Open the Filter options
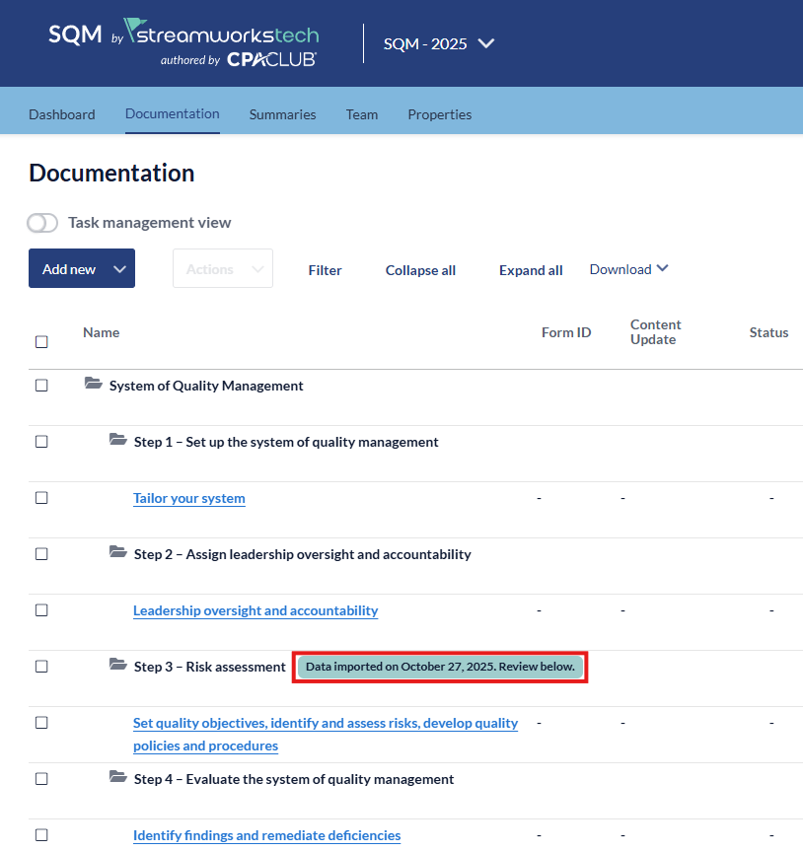 click(x=325, y=270)
